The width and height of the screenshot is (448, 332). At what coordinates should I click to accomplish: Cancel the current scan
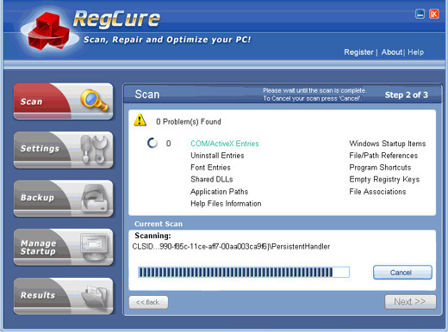[402, 273]
